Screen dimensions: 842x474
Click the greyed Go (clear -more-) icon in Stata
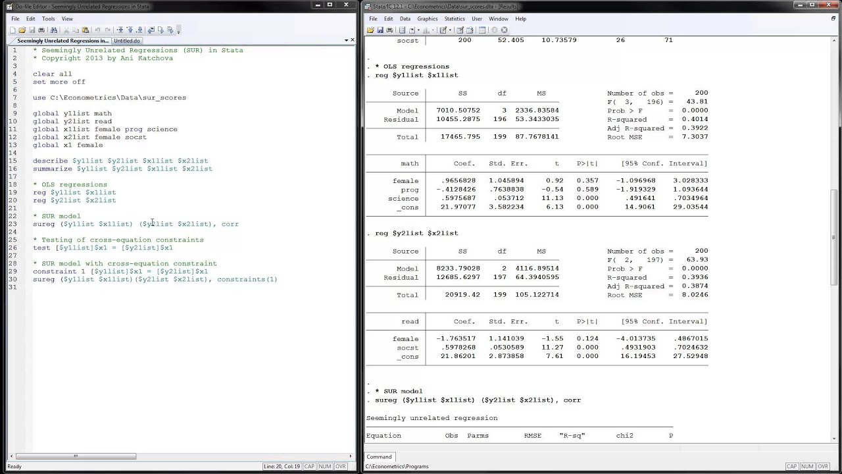coord(494,30)
